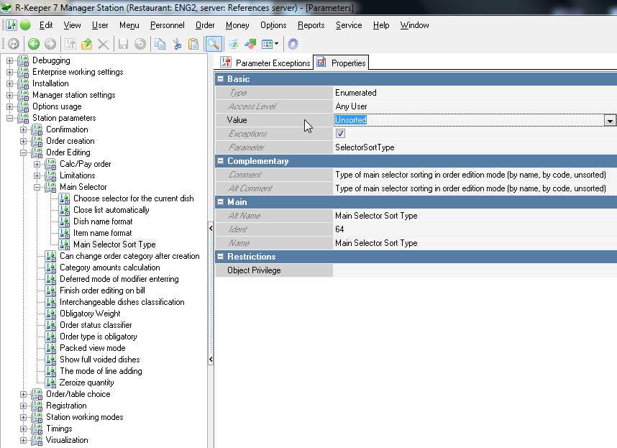
Task: Expand the Visualization tree node
Action: [23, 440]
